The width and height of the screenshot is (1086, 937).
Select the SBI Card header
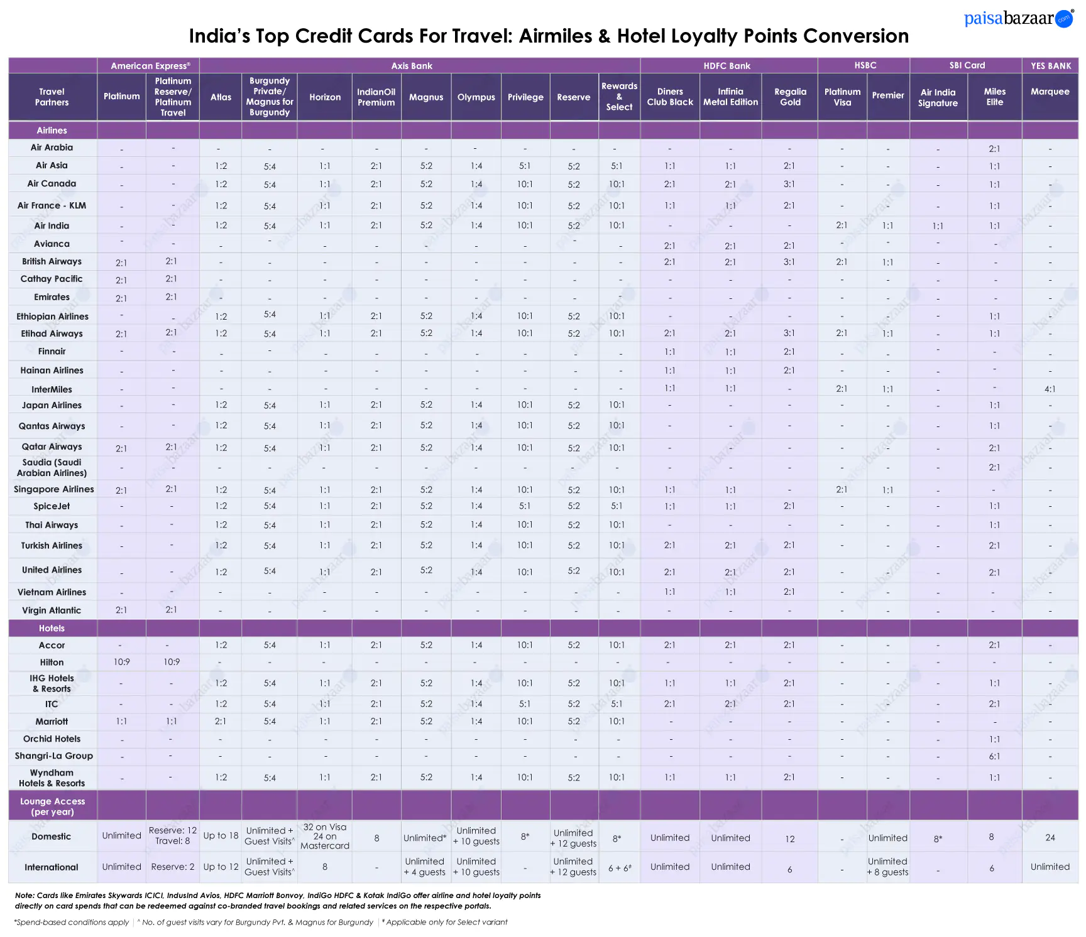click(x=966, y=65)
